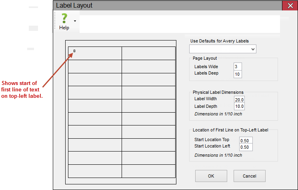Click the Start Location Left field
Viewport: 298px width, 190px height.
[246, 147]
